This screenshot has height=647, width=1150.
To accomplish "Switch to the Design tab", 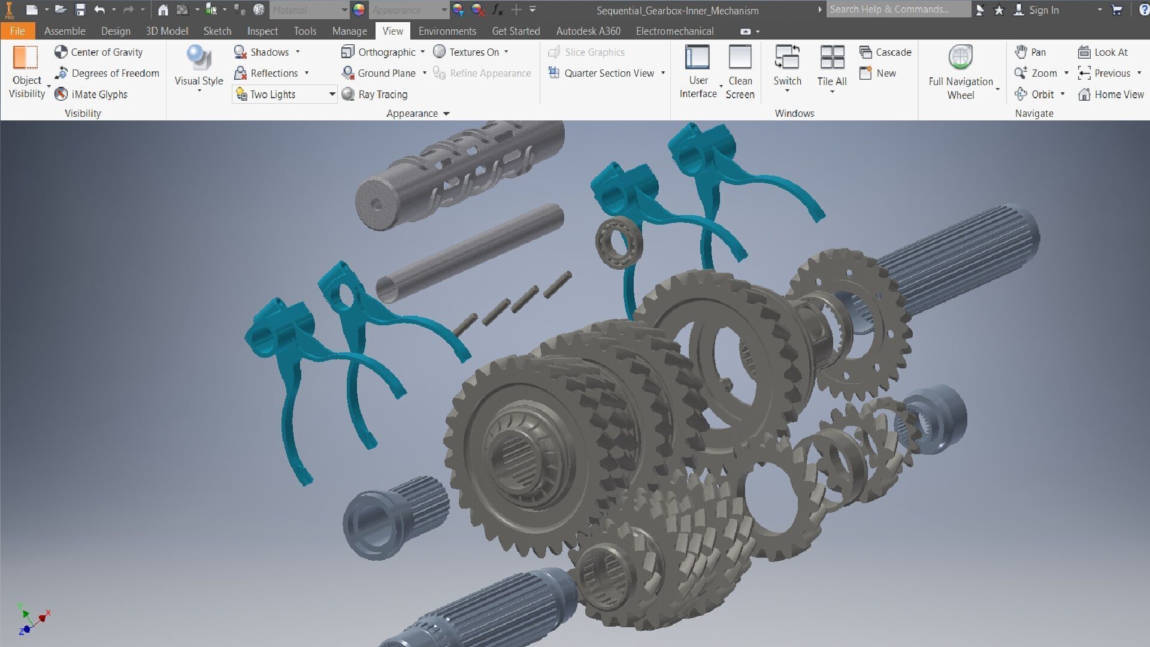I will (x=116, y=31).
